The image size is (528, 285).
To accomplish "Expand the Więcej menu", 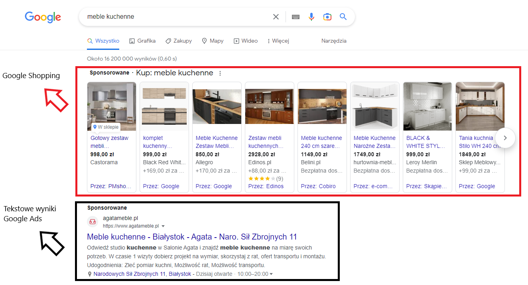I will click(278, 41).
